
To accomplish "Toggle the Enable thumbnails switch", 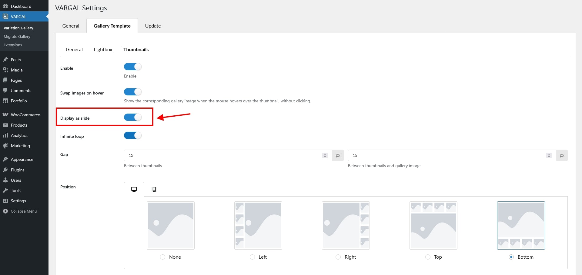I will tap(133, 67).
